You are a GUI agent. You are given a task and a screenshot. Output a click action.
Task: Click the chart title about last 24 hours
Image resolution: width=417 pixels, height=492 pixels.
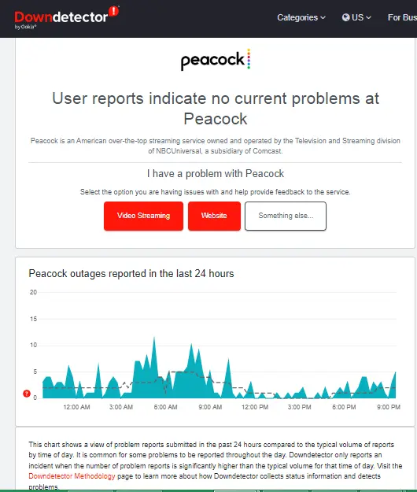(131, 274)
